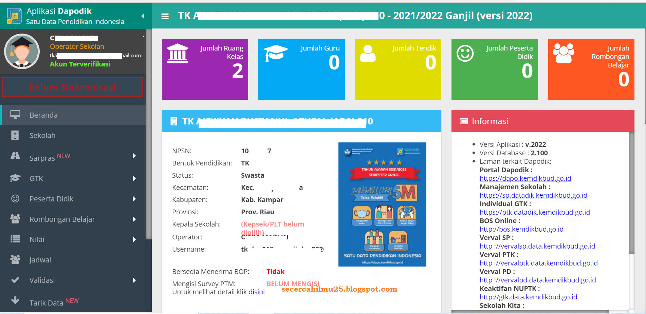Image resolution: width=646 pixels, height=314 pixels.
Task: Open the gtk.data.kemdikbud.go.id link
Action: [528, 297]
